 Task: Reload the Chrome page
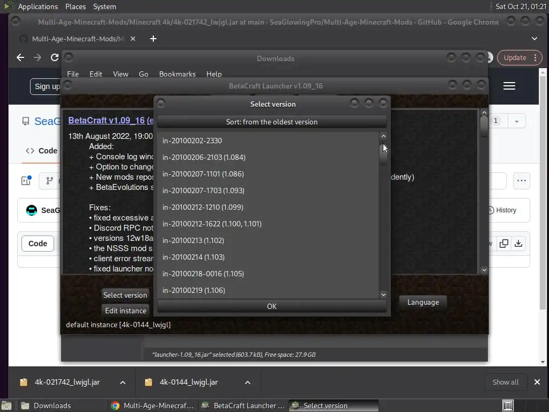tap(55, 57)
